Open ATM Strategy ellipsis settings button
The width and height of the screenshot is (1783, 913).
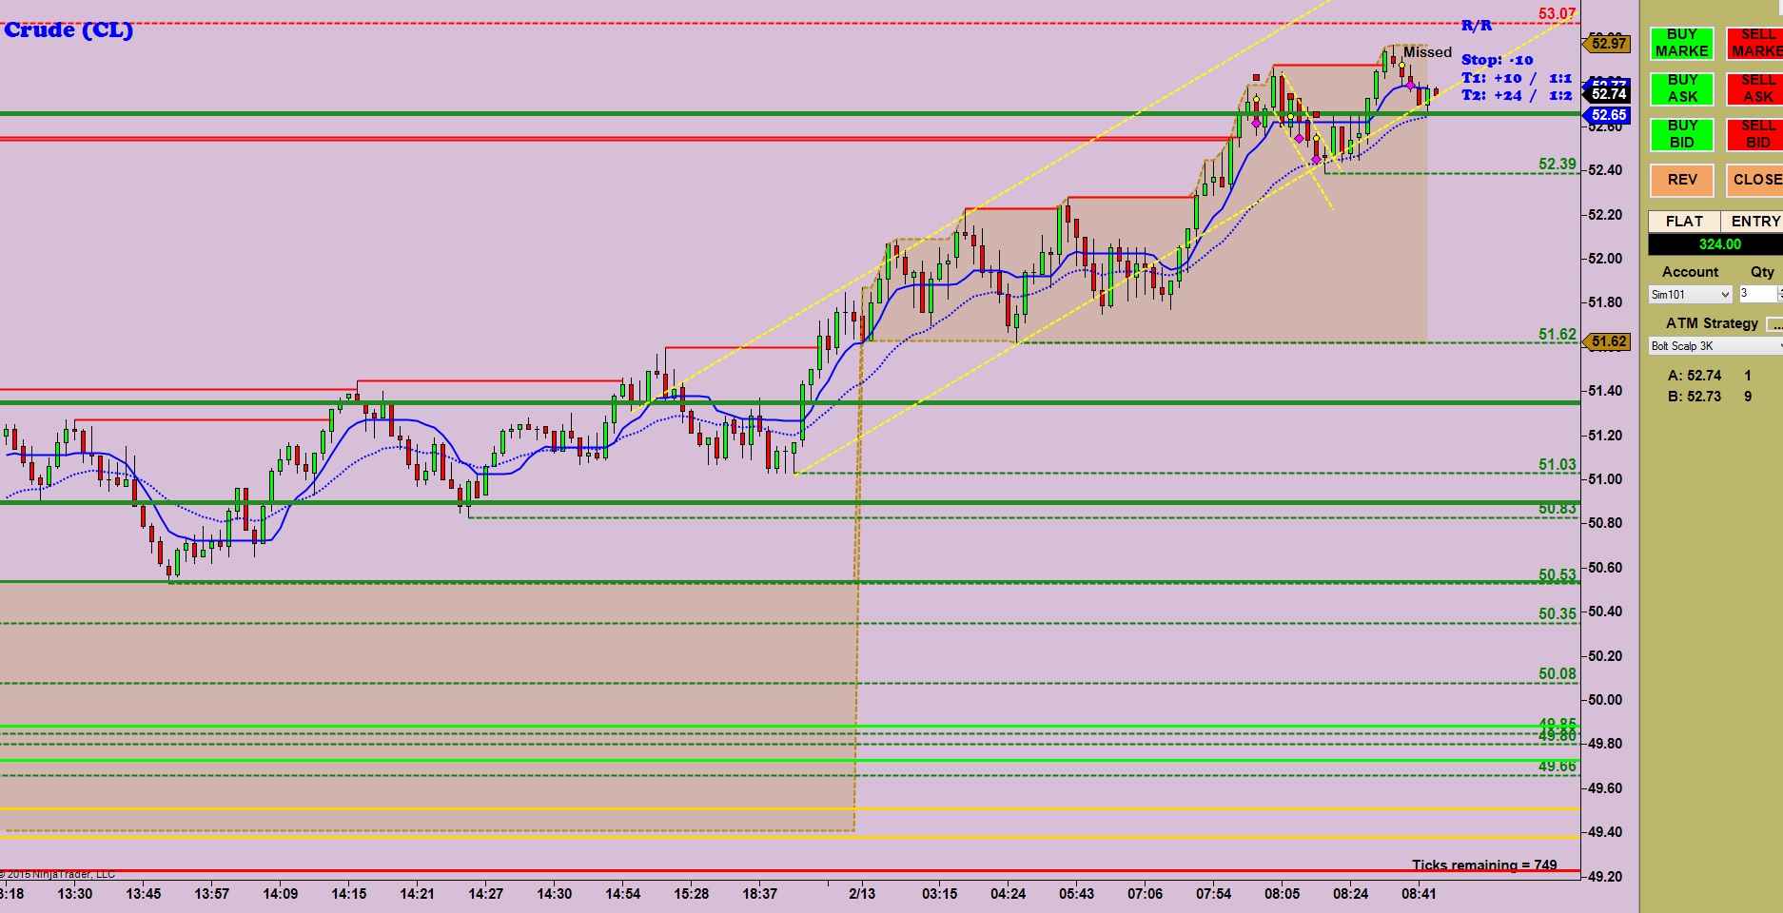pyautogui.click(x=1774, y=324)
